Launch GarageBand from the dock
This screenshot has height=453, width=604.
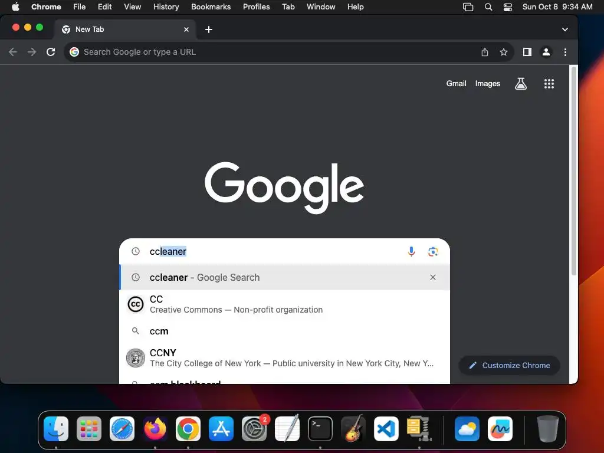coord(353,428)
